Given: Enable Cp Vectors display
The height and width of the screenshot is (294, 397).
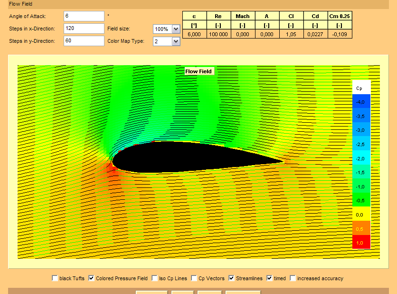Looking at the screenshot, I should [194, 278].
